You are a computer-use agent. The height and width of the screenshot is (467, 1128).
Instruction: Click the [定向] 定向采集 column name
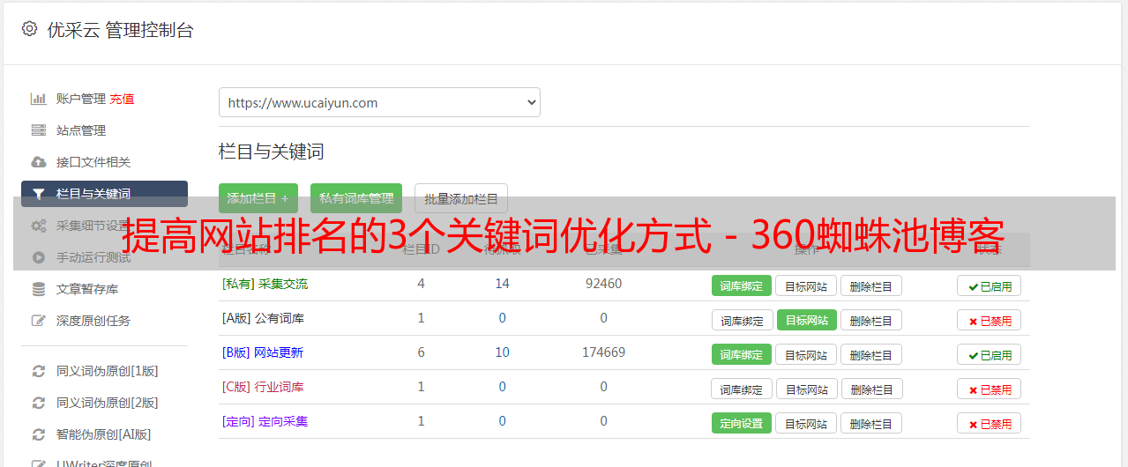(265, 421)
